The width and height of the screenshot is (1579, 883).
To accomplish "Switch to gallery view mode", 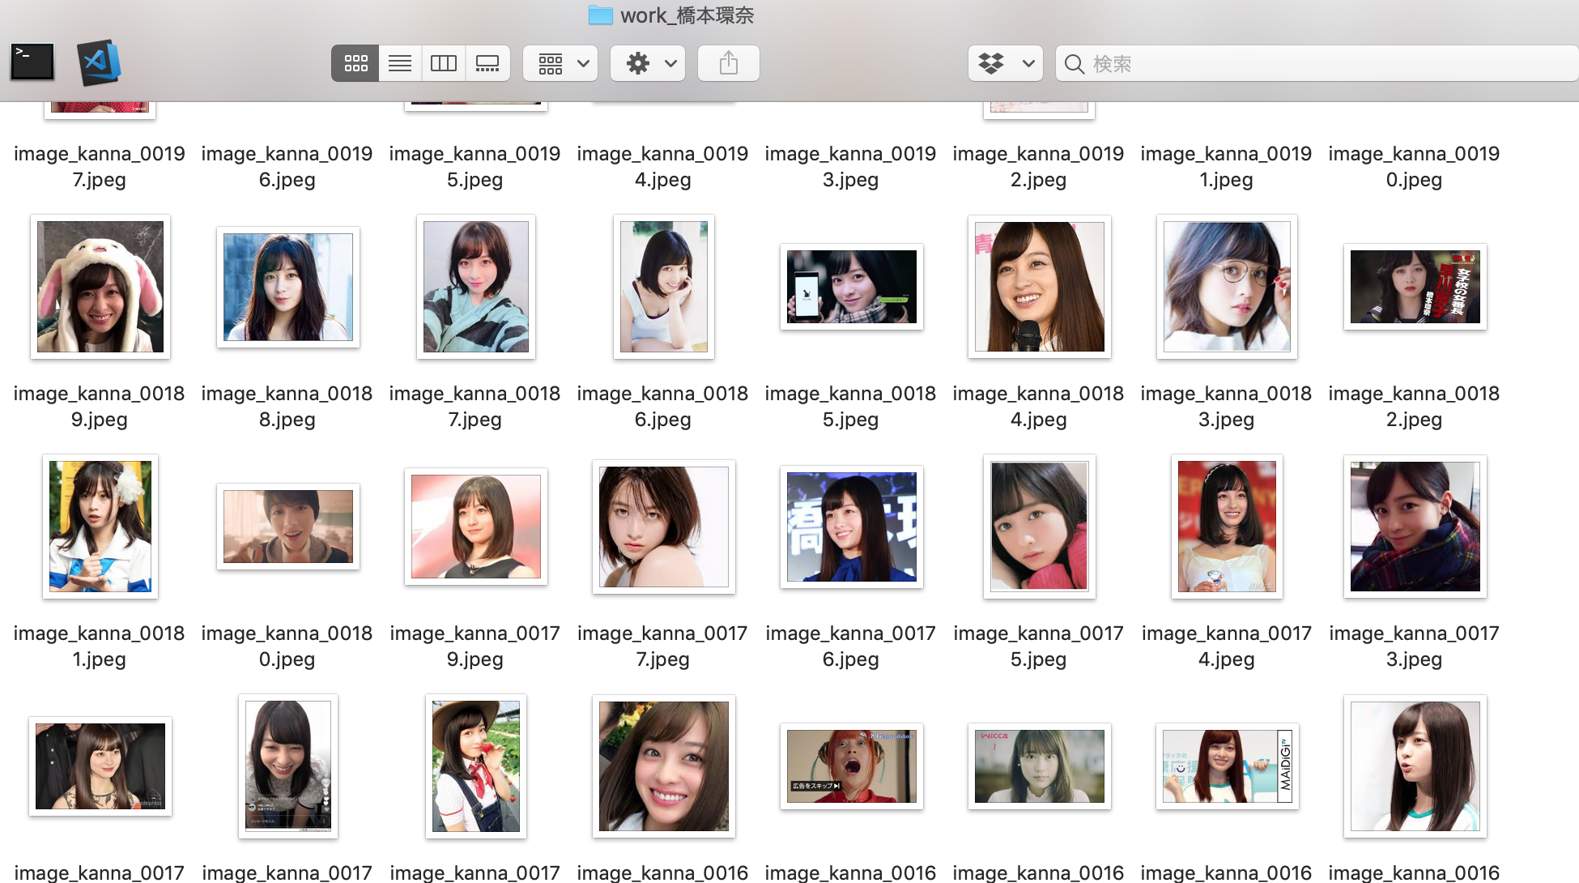I will [487, 63].
